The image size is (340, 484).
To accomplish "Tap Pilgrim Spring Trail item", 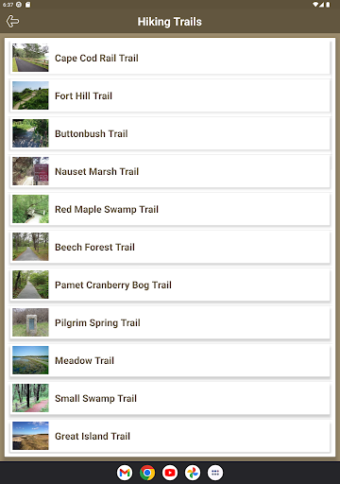I will coord(170,322).
